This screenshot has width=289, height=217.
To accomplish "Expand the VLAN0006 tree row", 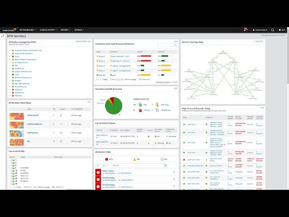I will [10, 168].
